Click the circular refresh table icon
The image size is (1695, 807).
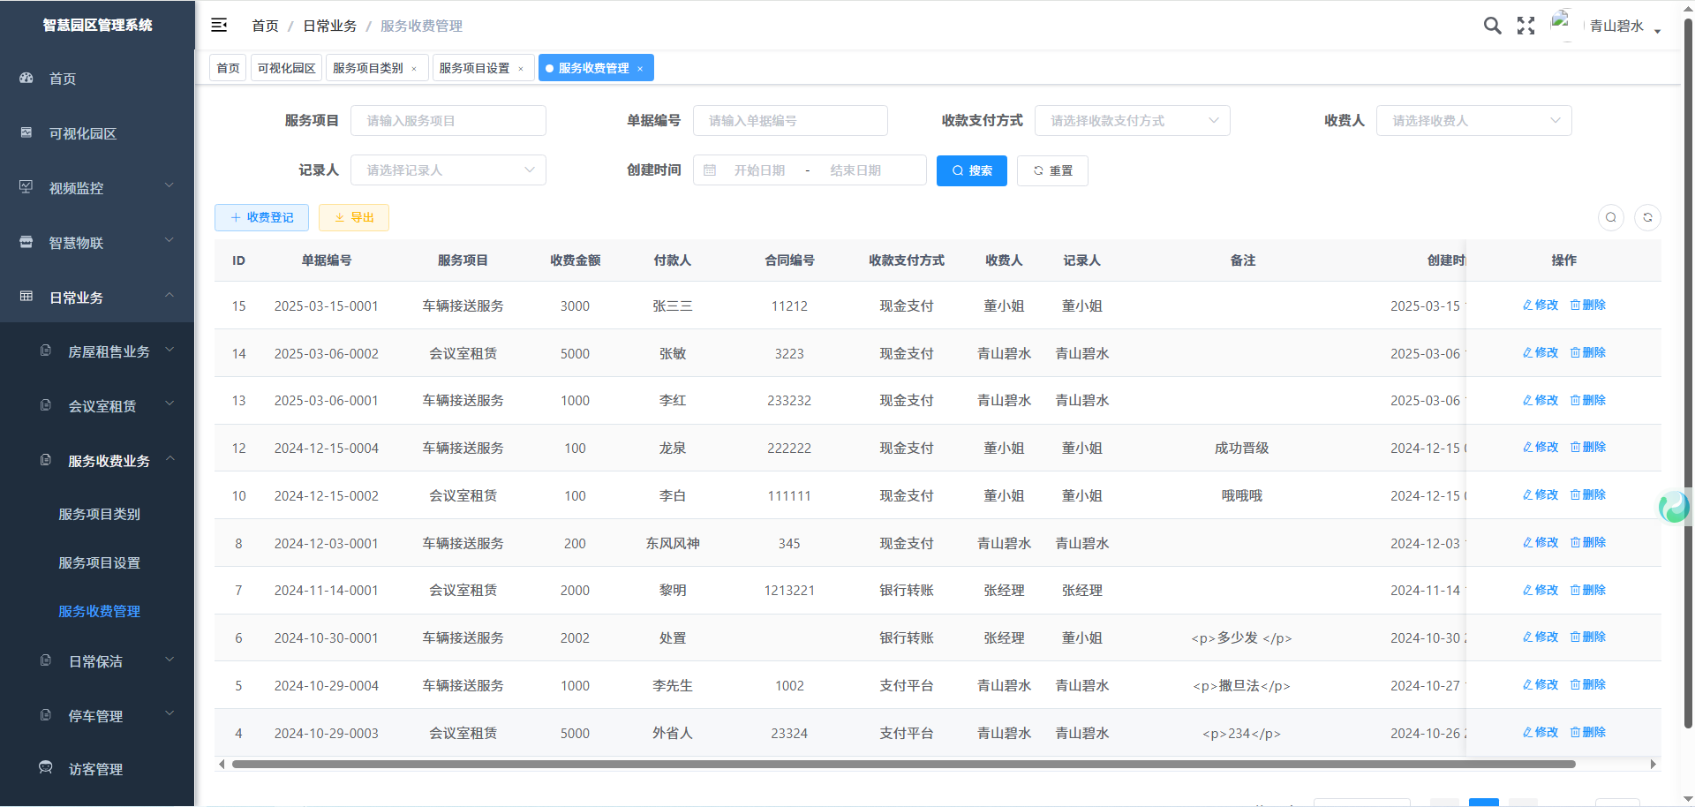(x=1647, y=217)
